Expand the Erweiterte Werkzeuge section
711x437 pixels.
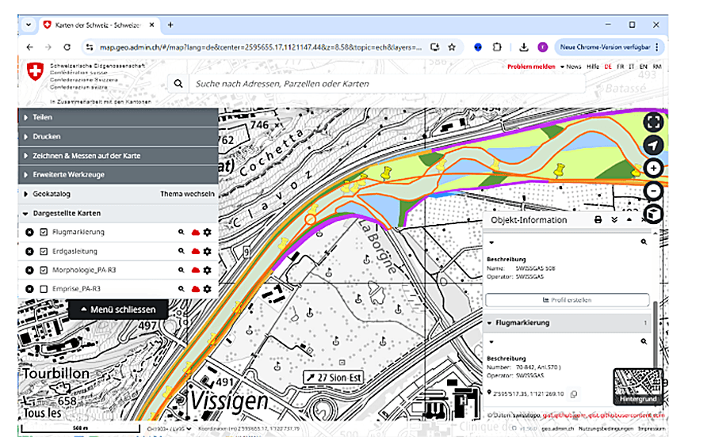click(118, 175)
